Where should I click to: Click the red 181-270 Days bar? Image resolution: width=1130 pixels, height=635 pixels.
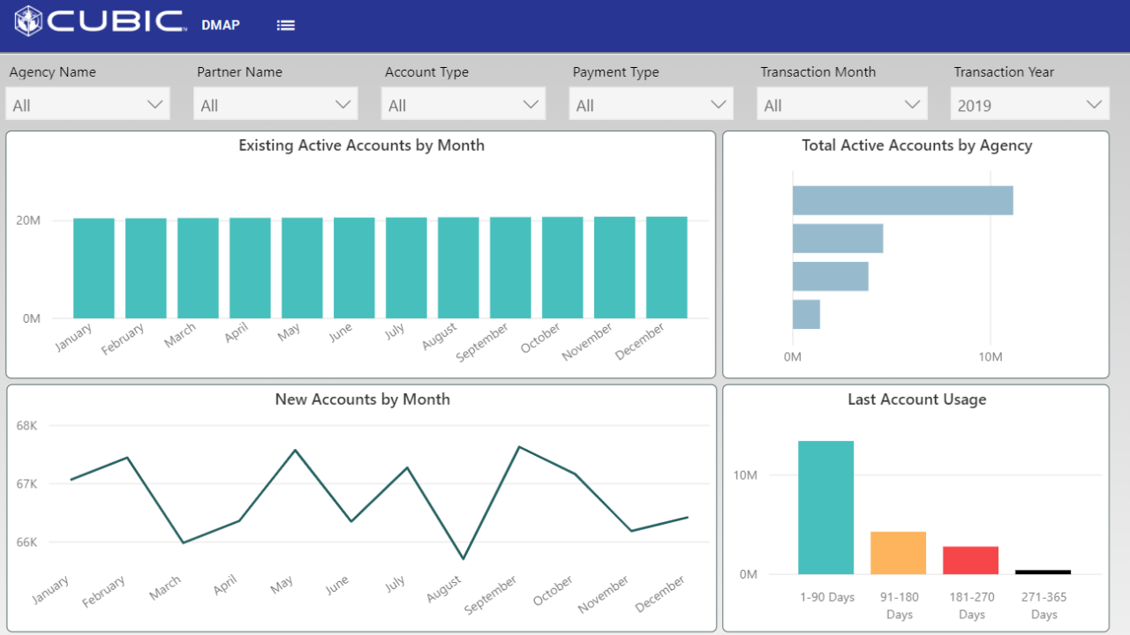[970, 561]
